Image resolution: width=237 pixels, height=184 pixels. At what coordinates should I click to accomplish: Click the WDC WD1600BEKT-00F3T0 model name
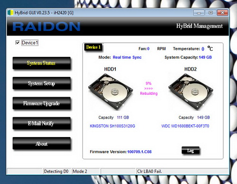pos(185,126)
